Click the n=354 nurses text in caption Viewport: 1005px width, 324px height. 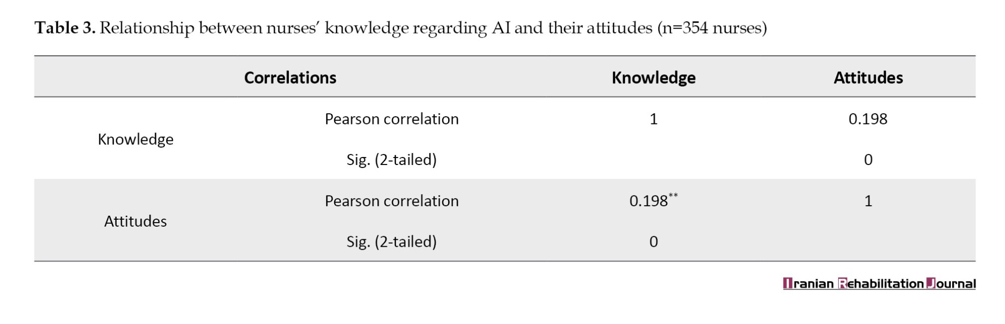tap(712, 28)
